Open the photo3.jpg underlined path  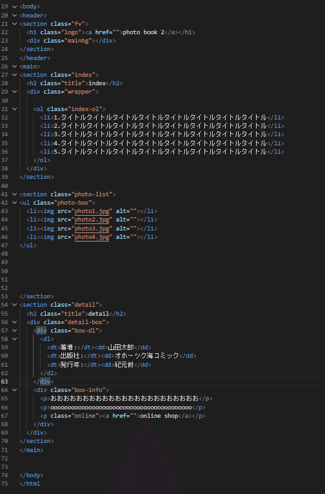(x=92, y=229)
